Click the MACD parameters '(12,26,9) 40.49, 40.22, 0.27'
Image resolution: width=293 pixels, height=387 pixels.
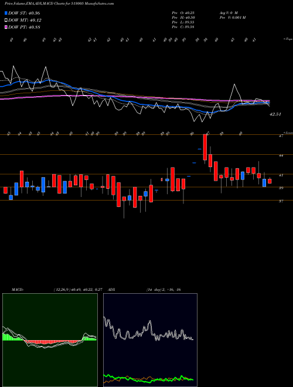pos(78,290)
